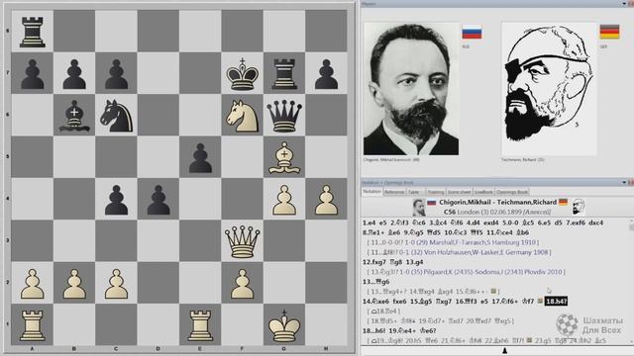Open the Marshall-Tarrasch Hamburg 1910 variation line
Image resolution: width=634 pixels, height=356 pixels.
[x=453, y=242]
